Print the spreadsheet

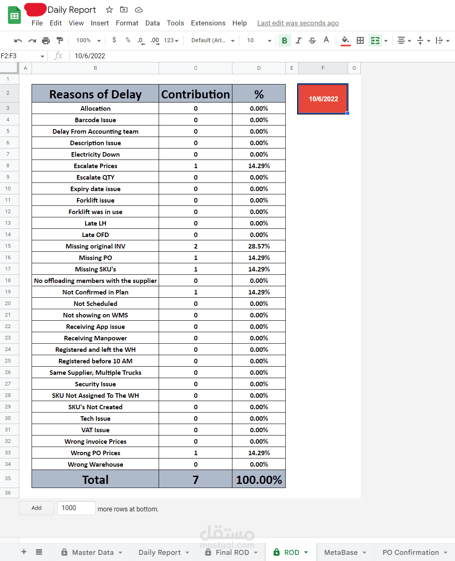click(x=46, y=41)
